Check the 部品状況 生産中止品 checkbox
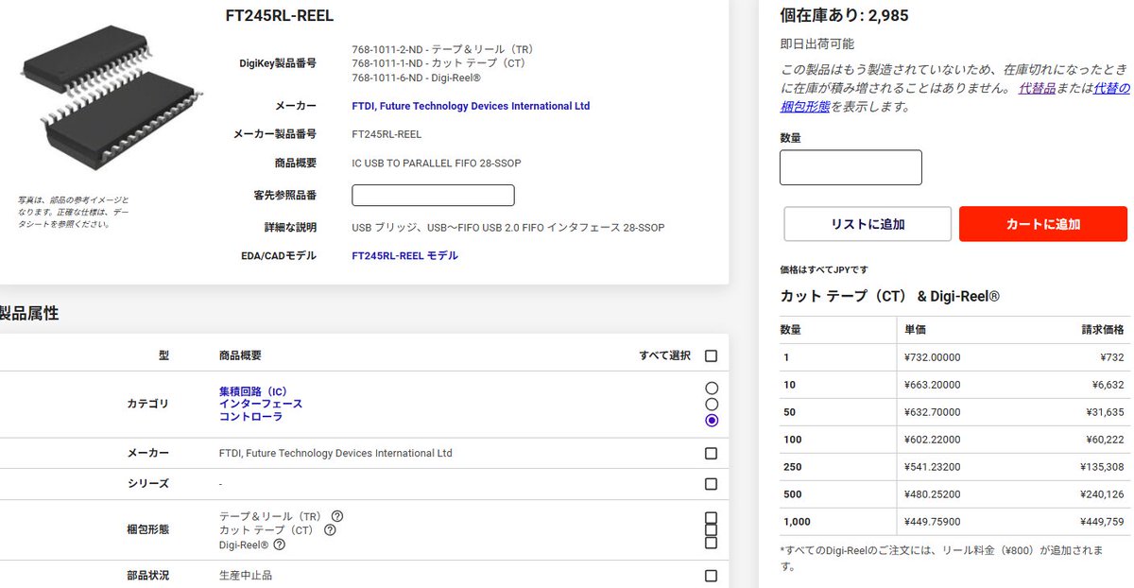Viewport: 1134px width, 588px height. (711, 576)
